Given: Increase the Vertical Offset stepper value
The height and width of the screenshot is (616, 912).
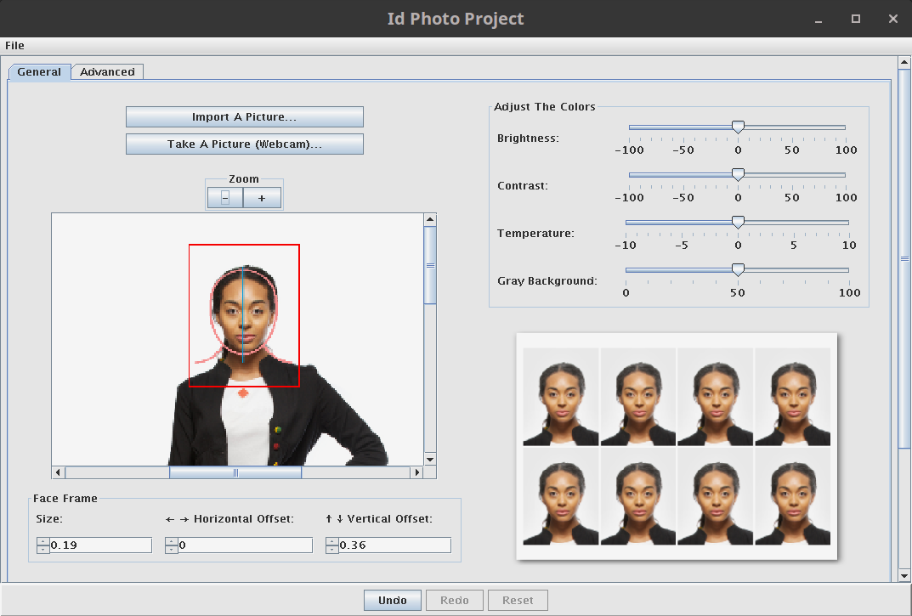Looking at the screenshot, I should [331, 541].
